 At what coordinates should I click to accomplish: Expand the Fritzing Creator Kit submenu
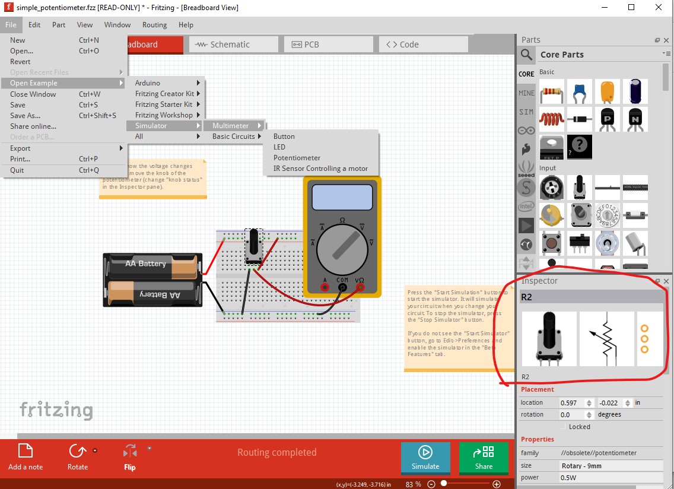166,93
